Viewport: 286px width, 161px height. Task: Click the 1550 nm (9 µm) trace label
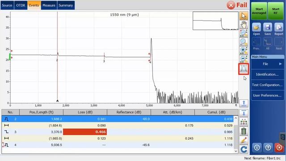[124, 15]
